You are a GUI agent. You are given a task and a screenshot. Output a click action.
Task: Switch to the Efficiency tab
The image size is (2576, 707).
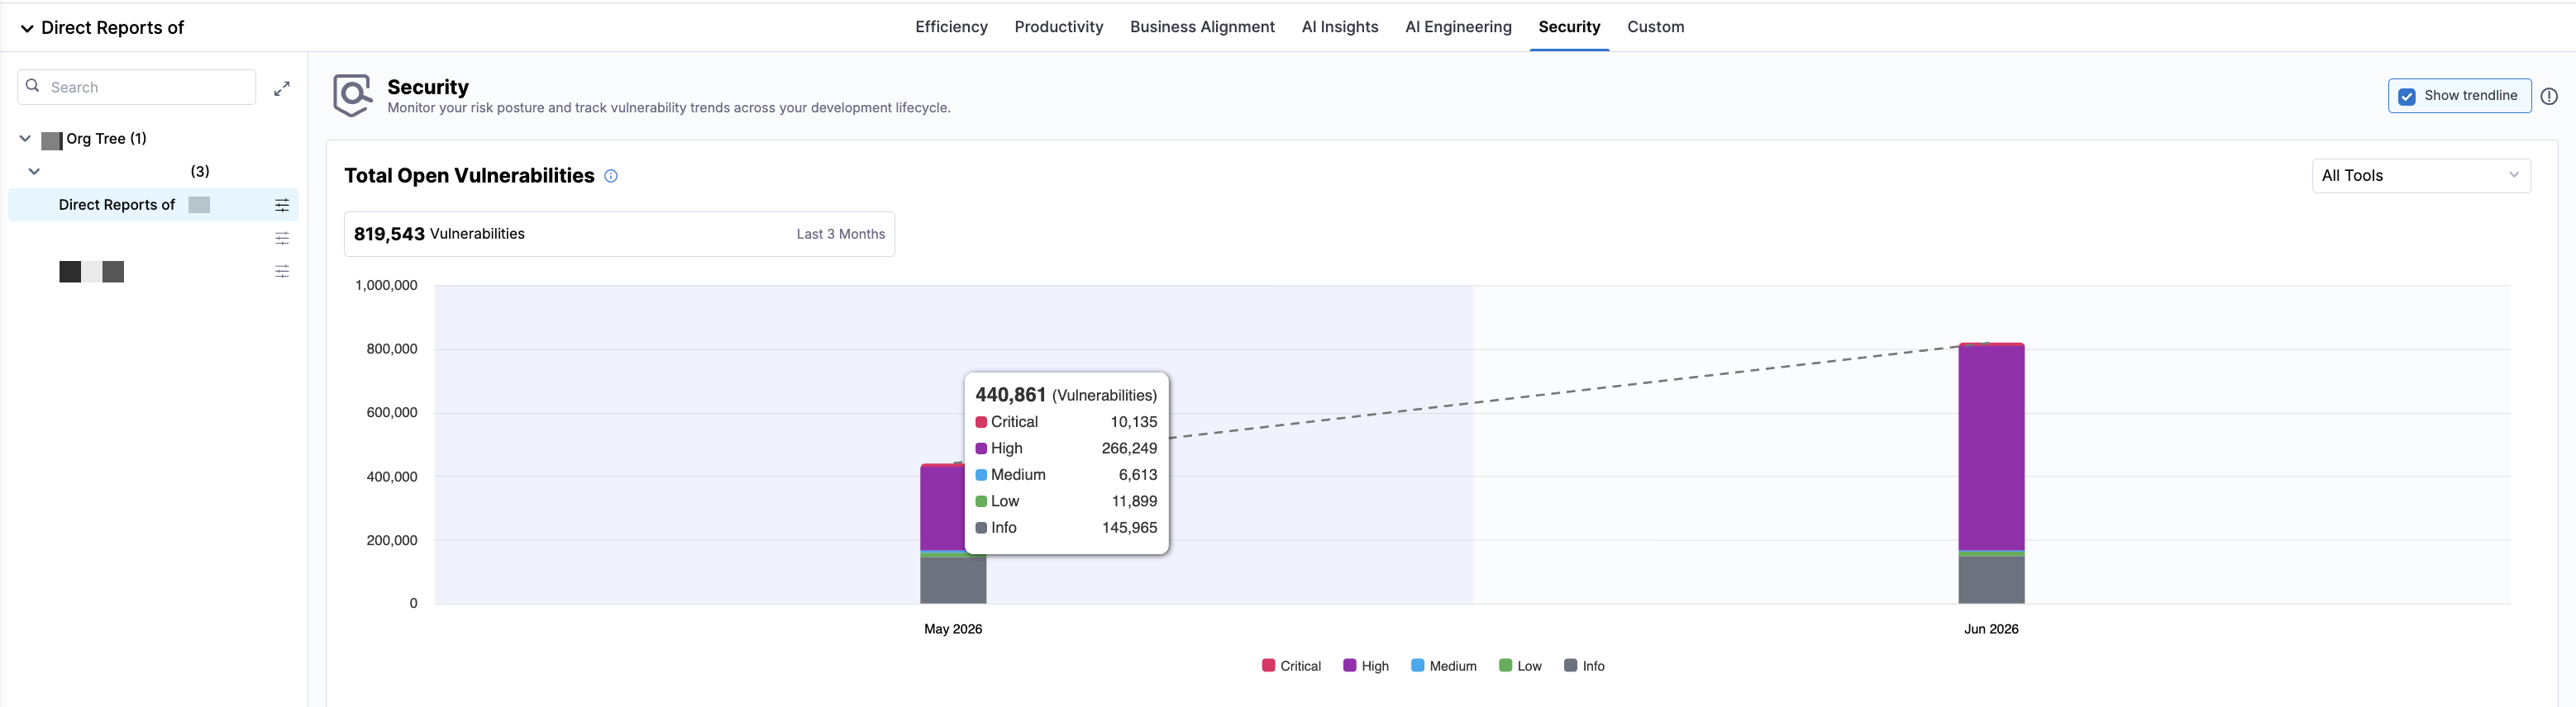pos(951,27)
